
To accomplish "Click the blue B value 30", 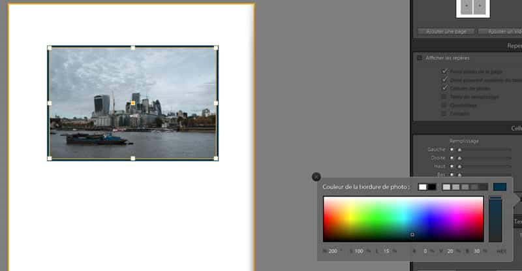I will (x=477, y=251).
